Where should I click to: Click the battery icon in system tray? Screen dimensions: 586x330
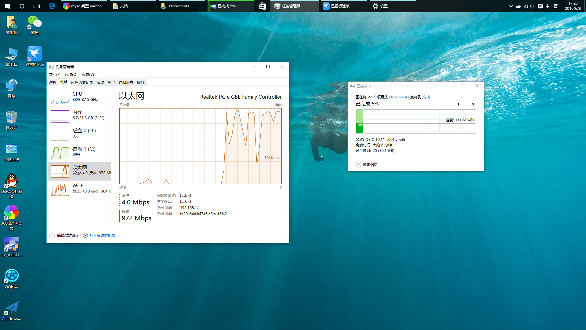click(x=518, y=6)
